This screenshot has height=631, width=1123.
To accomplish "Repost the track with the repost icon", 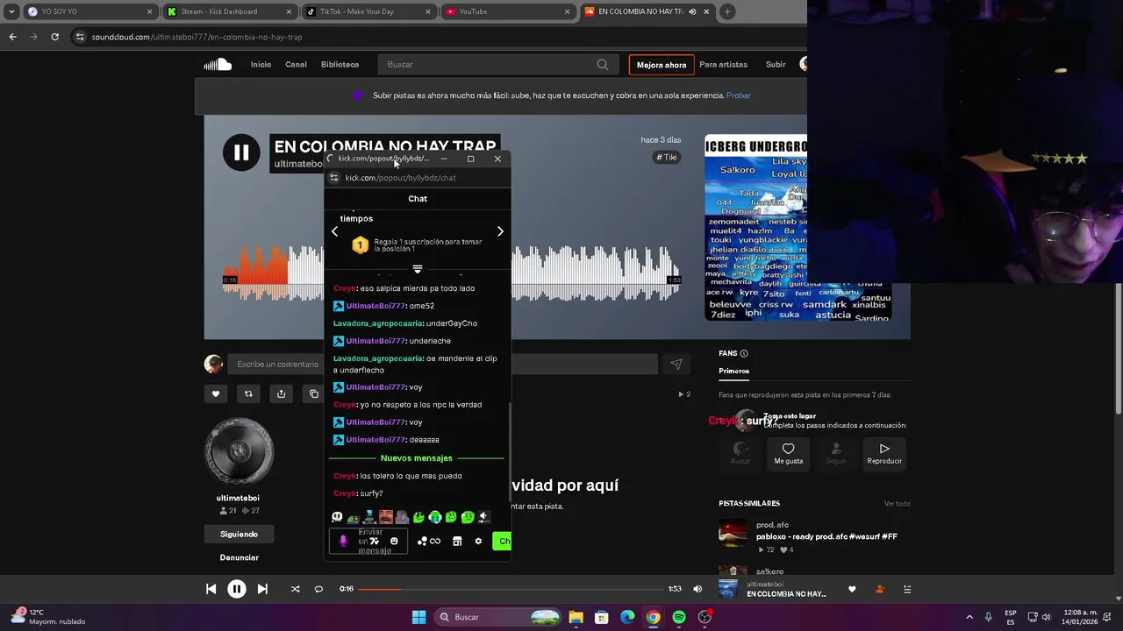I will point(248,393).
